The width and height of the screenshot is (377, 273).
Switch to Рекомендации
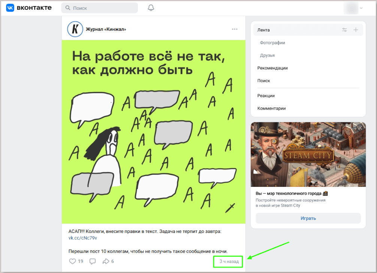[x=272, y=68]
